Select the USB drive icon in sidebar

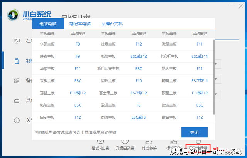[17, 61]
